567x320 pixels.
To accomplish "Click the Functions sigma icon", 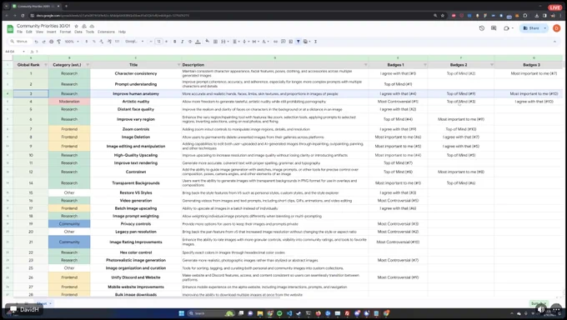I will 316,42.
